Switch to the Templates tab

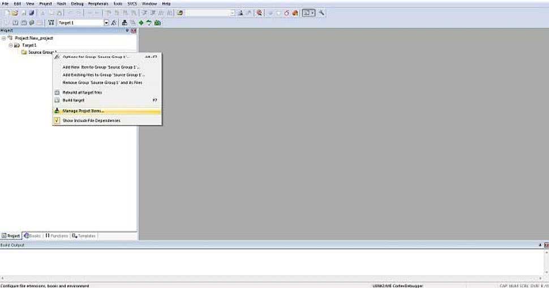point(84,235)
